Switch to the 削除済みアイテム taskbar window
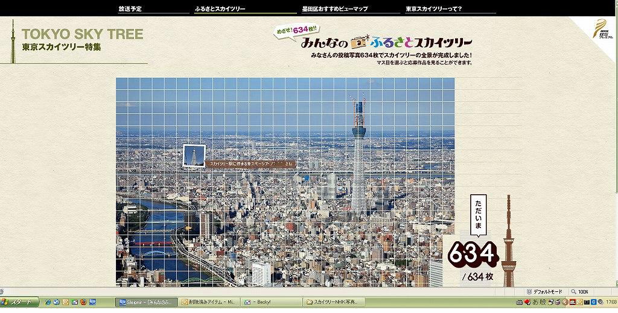The image size is (618, 313). [208, 302]
